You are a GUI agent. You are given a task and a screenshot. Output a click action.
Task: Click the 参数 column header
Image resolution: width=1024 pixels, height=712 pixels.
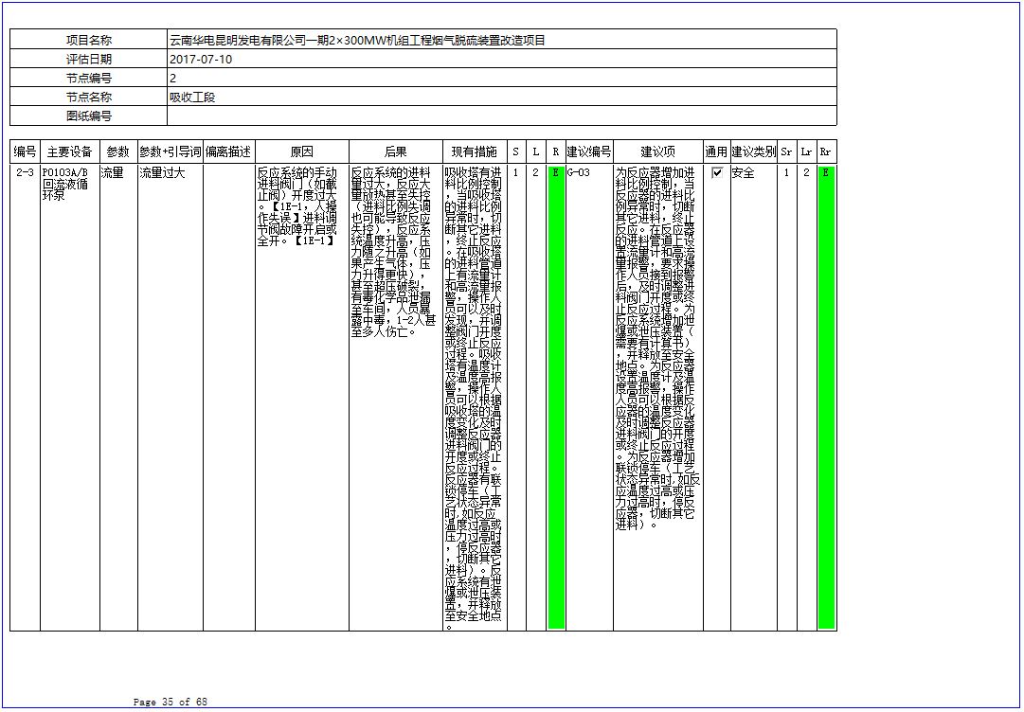tap(118, 151)
